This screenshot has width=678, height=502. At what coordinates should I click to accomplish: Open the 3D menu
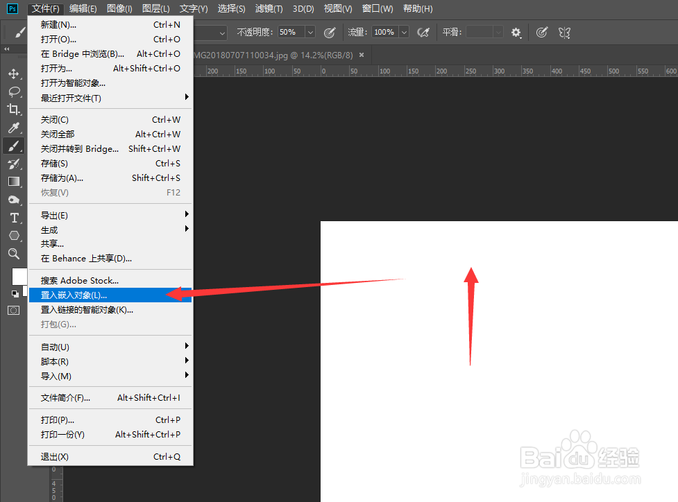(x=303, y=8)
